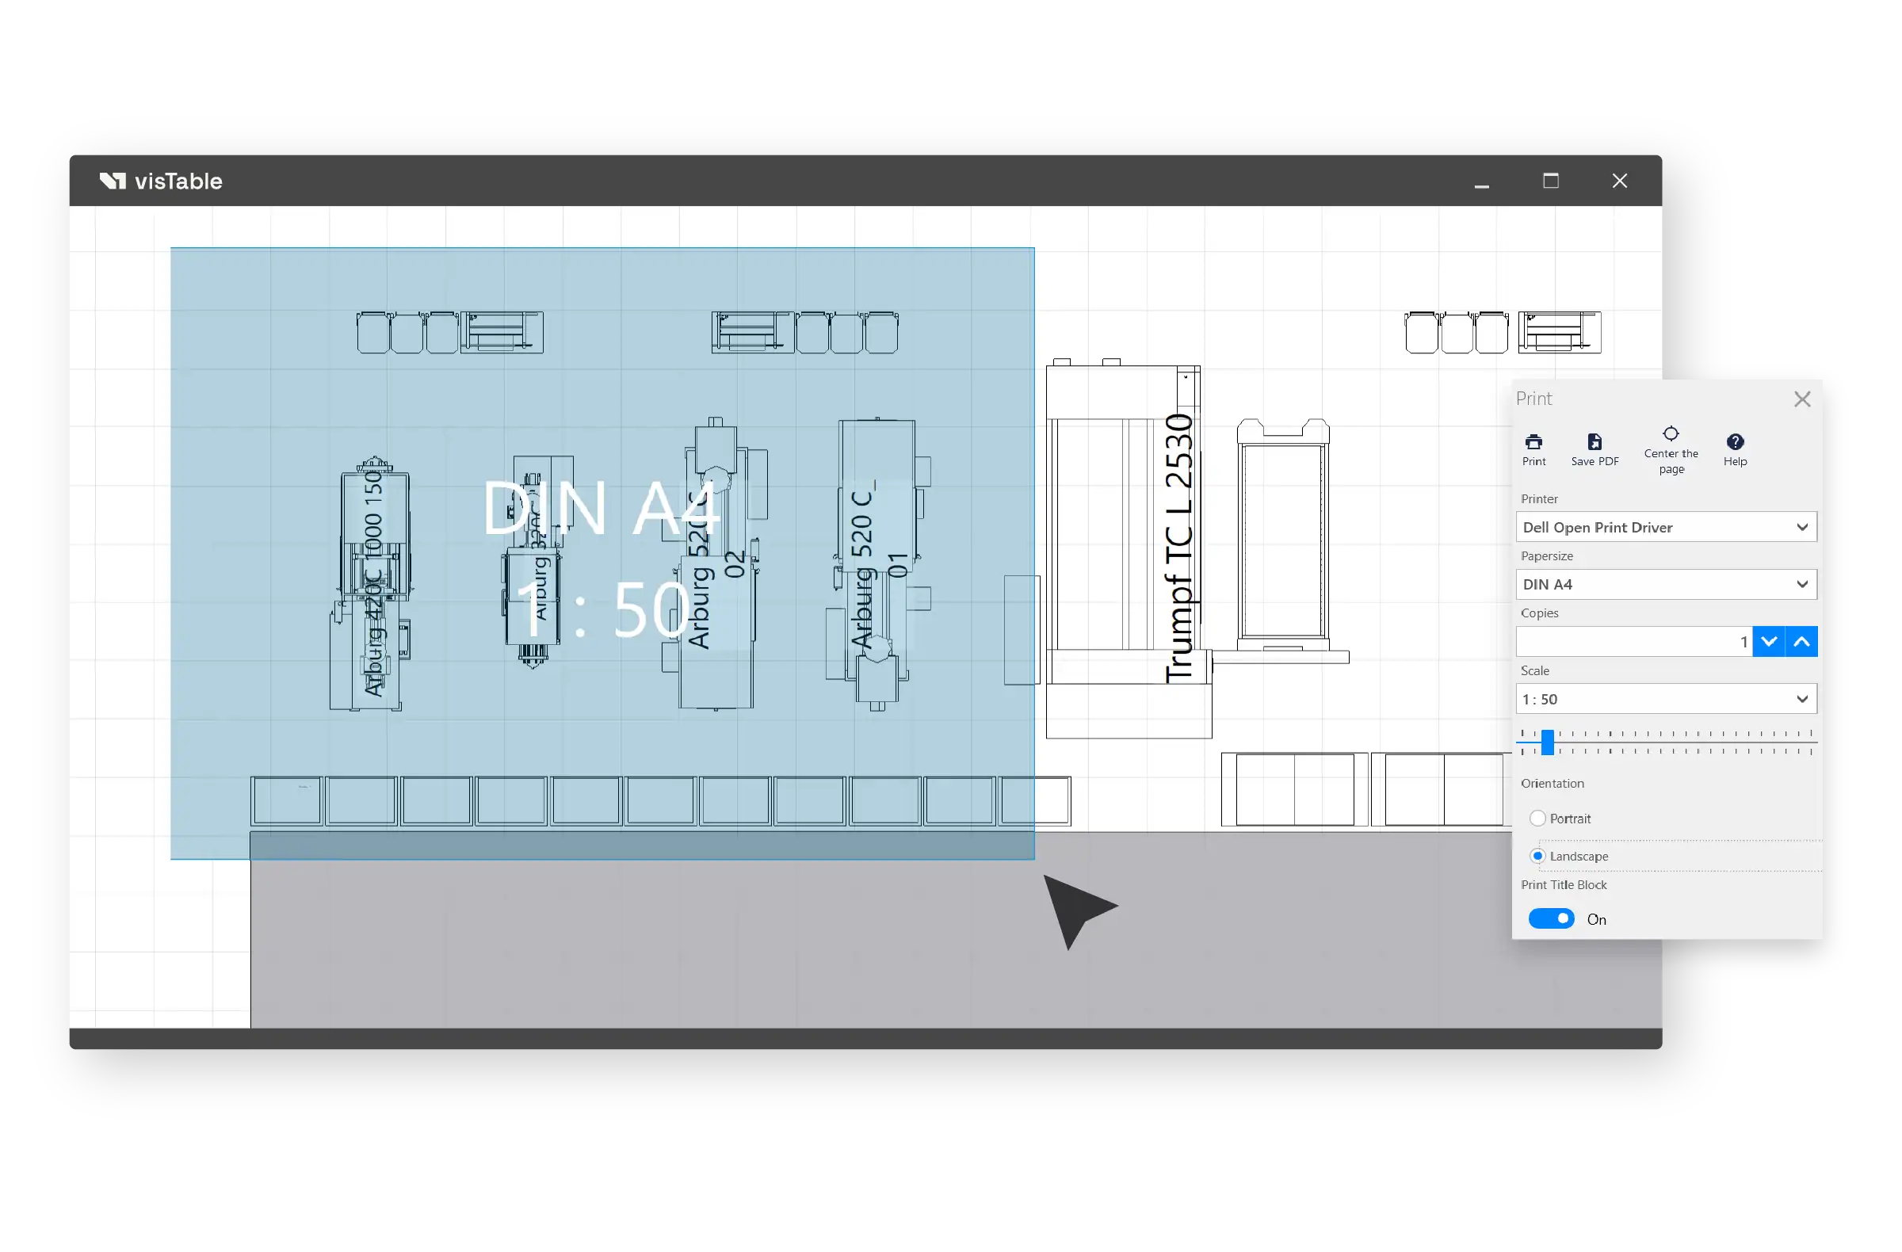Select the Arburg 420C 1000 150 machine

click(372, 584)
